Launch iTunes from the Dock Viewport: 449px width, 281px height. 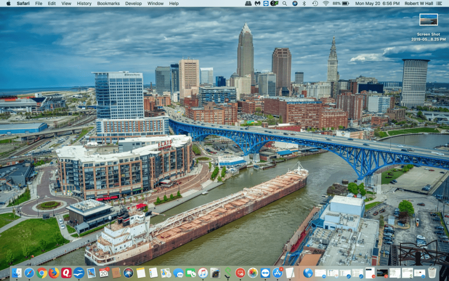tap(202, 273)
